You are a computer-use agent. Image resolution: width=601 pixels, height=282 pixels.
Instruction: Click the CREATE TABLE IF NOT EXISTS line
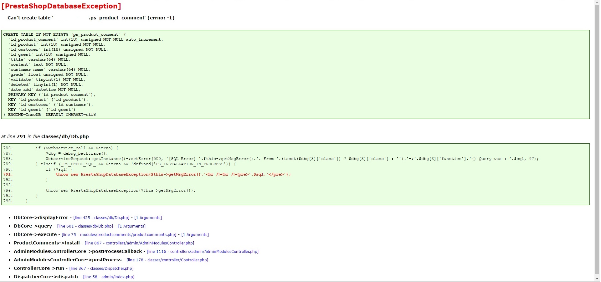64,34
